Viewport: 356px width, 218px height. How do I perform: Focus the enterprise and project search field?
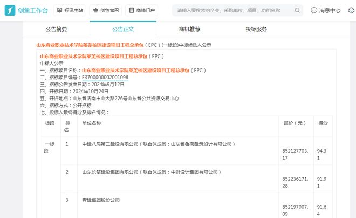pyautogui.click(x=237, y=10)
